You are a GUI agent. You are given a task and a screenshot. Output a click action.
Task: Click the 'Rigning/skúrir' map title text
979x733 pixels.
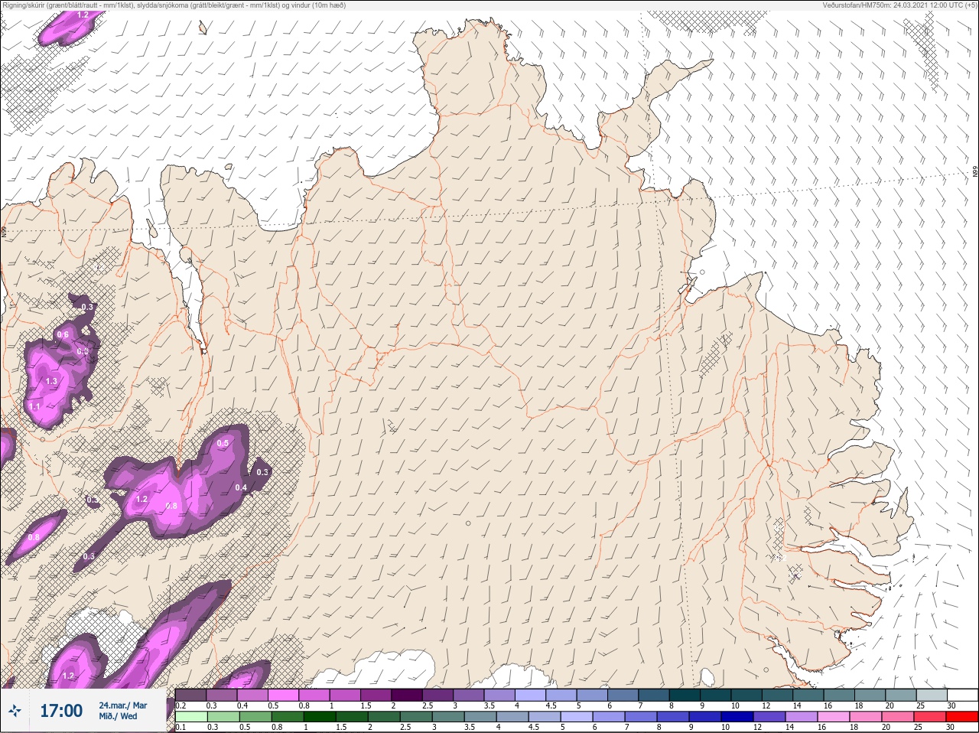(x=174, y=5)
